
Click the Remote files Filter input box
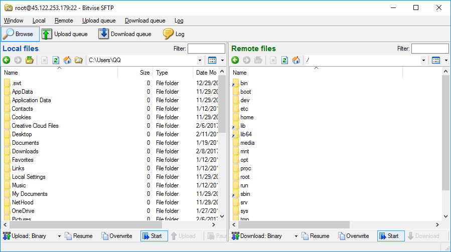point(429,49)
